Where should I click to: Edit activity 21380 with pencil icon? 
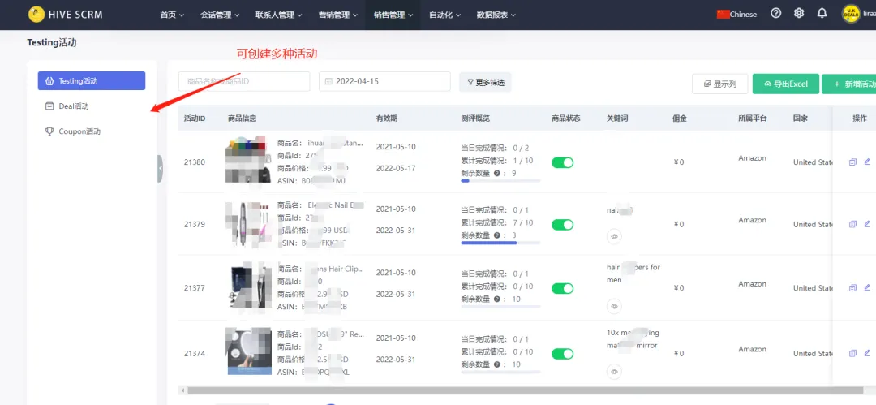[867, 162]
